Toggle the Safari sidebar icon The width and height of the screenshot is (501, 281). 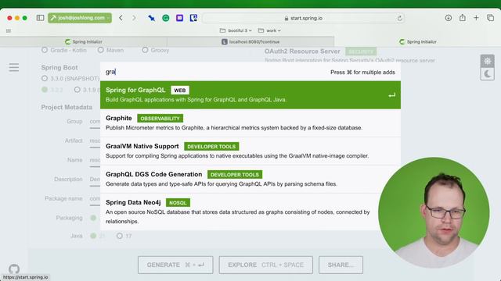click(40, 18)
